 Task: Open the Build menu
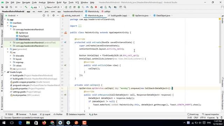(x=59, y=2)
